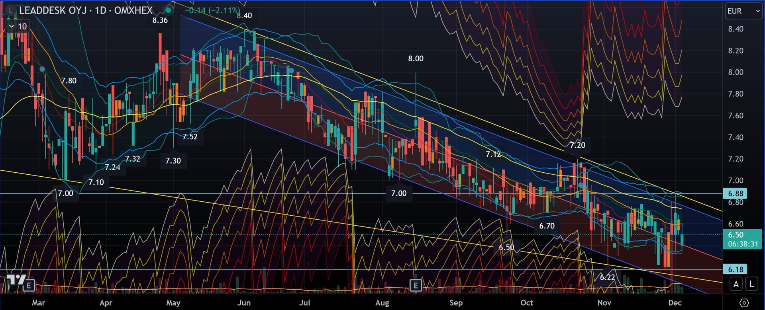Click Sep on the time axis
The height and width of the screenshot is (310, 765).
(x=456, y=303)
